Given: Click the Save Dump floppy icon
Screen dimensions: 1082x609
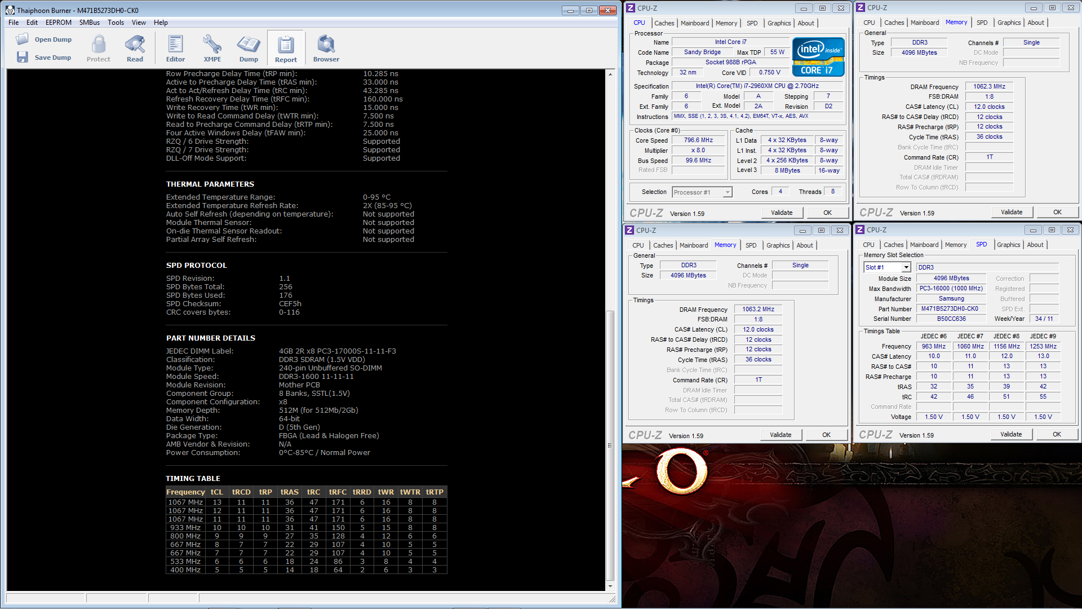Looking at the screenshot, I should [x=23, y=57].
